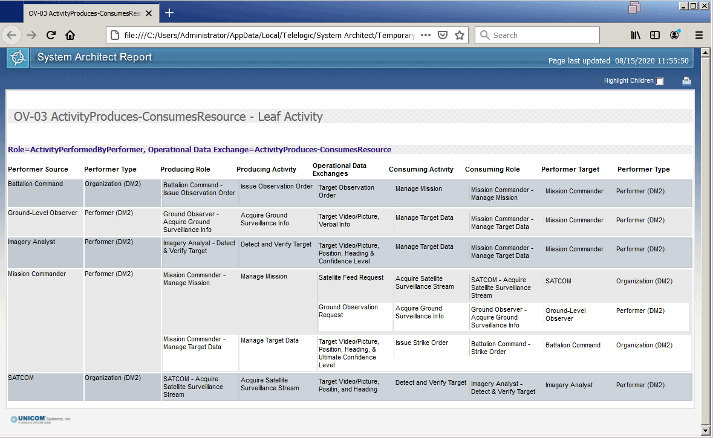The image size is (713, 438).
Task: Click the vertical scrollbar up arrow
Action: (x=705, y=52)
